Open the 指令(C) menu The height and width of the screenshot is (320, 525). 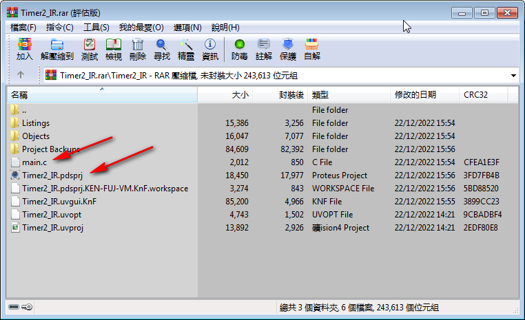60,28
